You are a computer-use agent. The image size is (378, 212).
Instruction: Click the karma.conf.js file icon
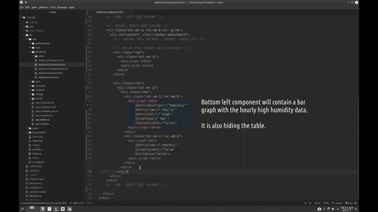click(x=27, y=183)
